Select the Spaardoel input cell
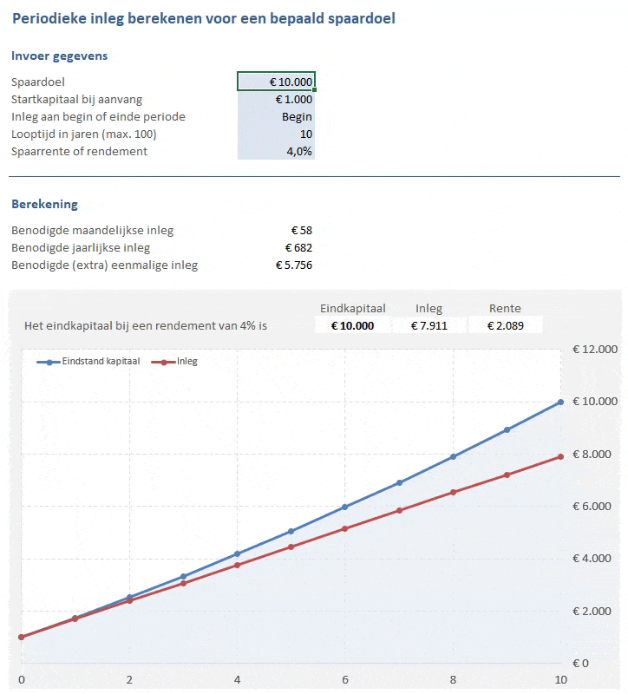The width and height of the screenshot is (628, 694). pyautogui.click(x=276, y=82)
